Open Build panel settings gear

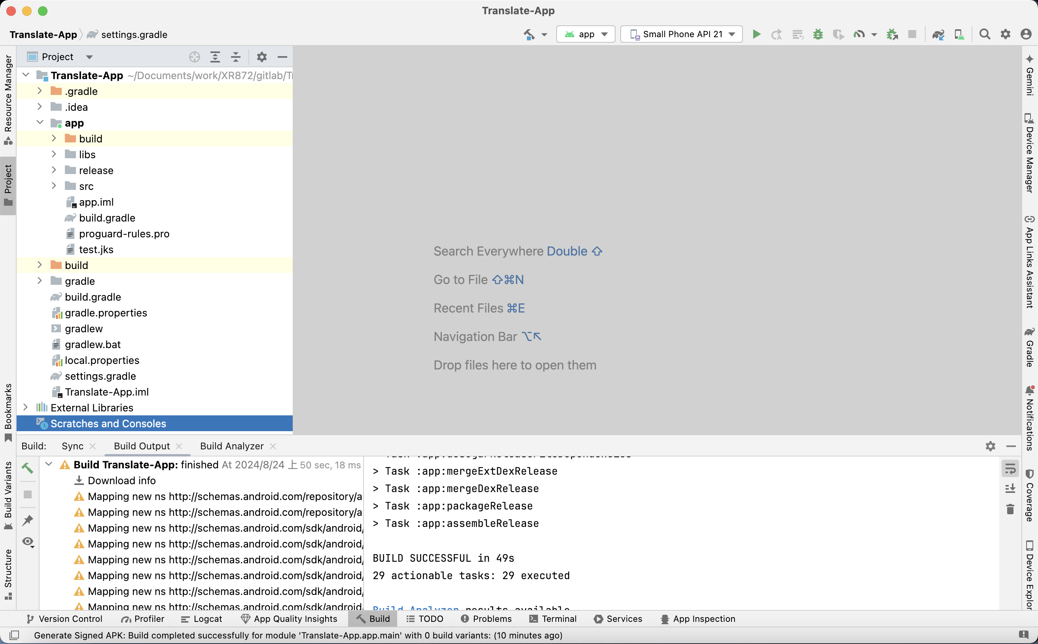[990, 446]
